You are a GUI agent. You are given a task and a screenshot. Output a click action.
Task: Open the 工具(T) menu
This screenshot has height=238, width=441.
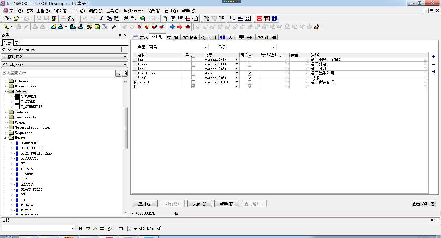pyautogui.click(x=113, y=11)
